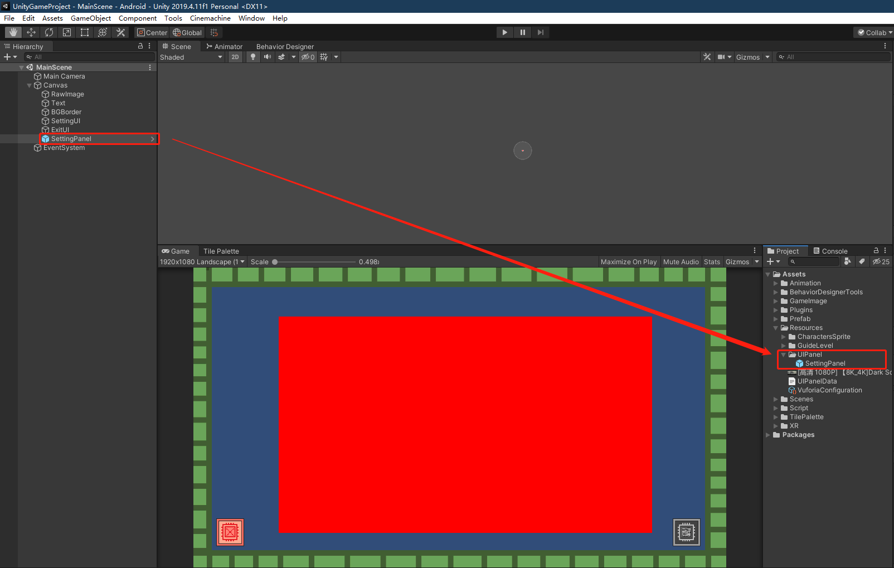Collapse the Canvas object

pyautogui.click(x=29, y=85)
